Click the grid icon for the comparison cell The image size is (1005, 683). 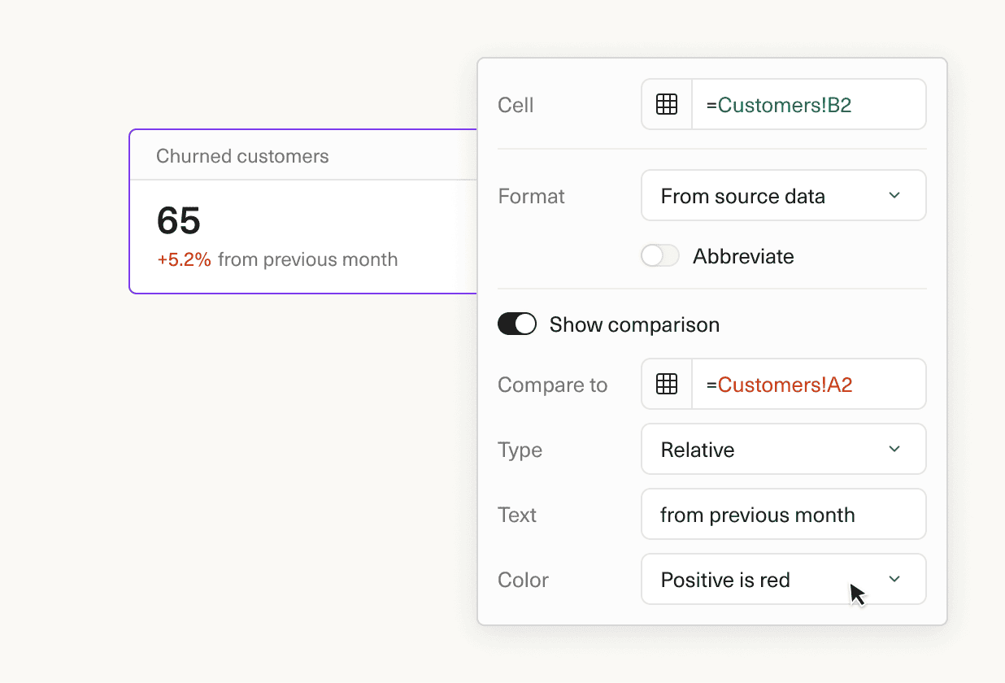point(666,384)
